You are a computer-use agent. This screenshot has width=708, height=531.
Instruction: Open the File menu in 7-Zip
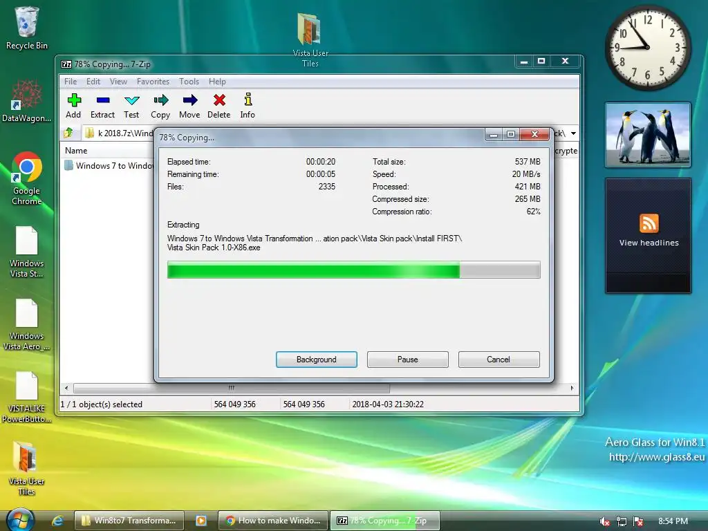71,82
